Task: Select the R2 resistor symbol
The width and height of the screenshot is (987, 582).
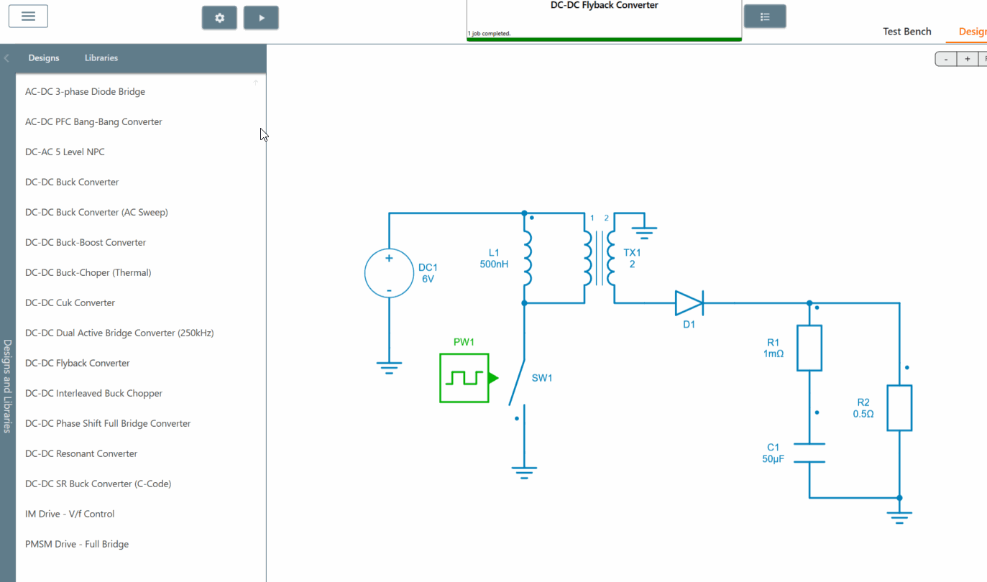Action: (899, 407)
